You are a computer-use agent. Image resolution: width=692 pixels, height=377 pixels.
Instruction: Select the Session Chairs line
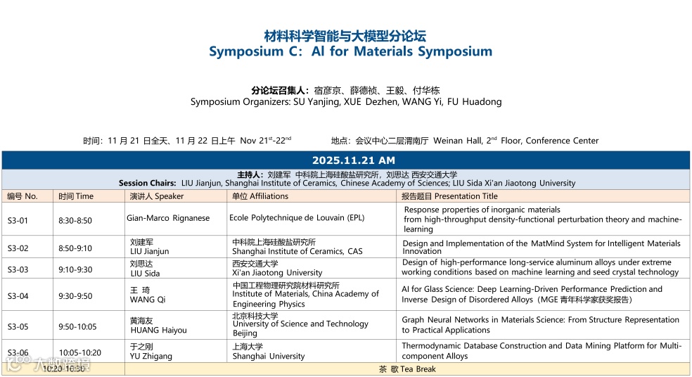pyautogui.click(x=347, y=183)
